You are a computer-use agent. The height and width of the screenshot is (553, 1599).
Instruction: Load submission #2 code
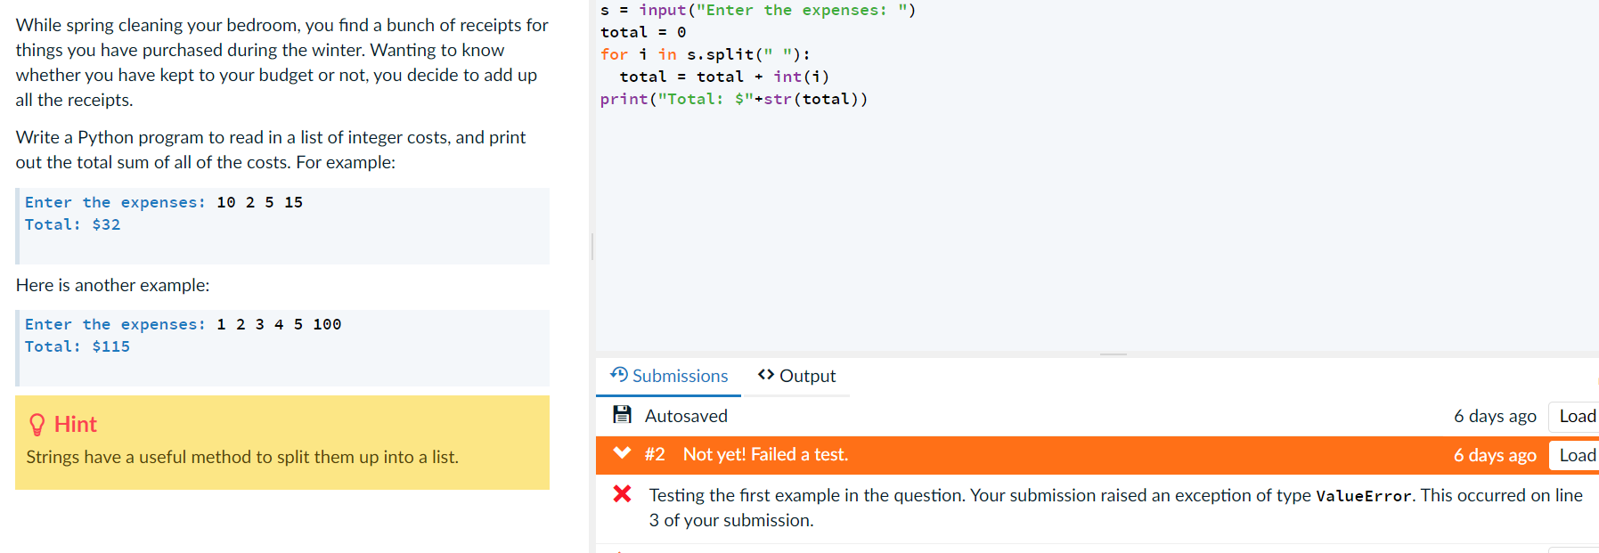tap(1576, 455)
